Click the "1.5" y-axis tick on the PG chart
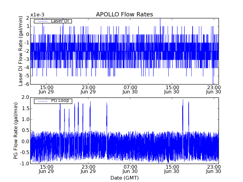The width and height of the screenshot is (243, 182). click(x=26, y=109)
